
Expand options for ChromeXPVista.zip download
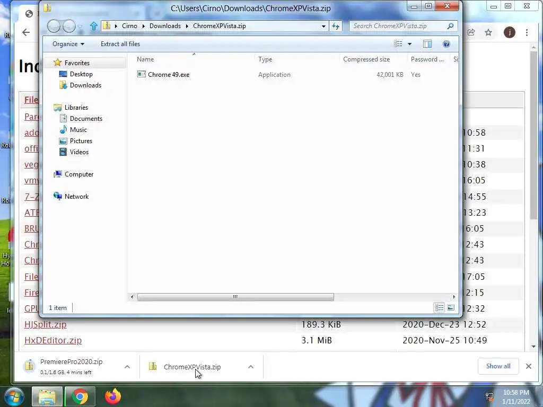click(251, 367)
